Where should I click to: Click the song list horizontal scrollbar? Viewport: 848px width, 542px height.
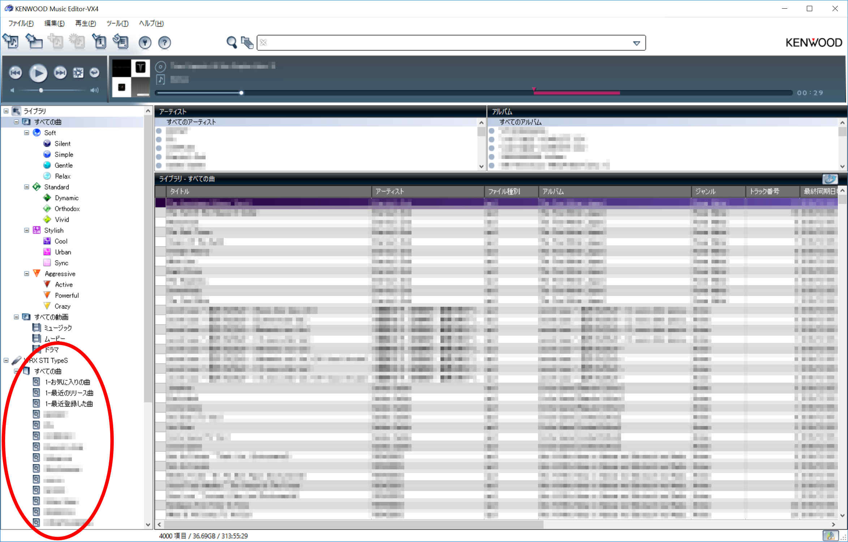[353, 524]
